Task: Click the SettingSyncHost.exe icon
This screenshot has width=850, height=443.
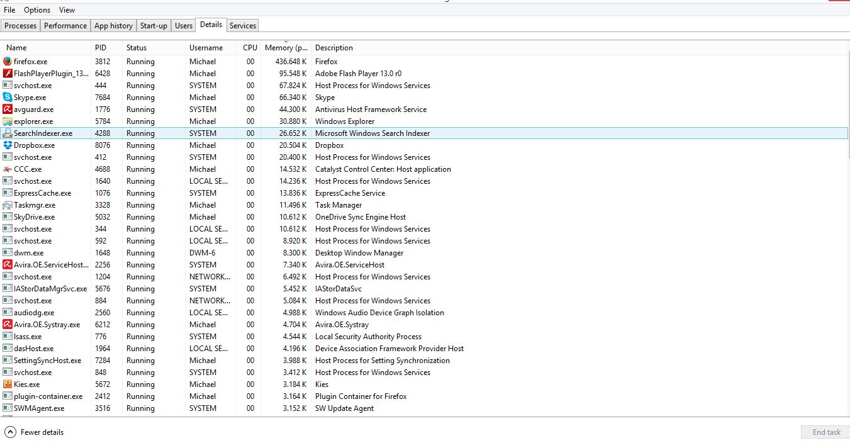Action: (x=8, y=361)
